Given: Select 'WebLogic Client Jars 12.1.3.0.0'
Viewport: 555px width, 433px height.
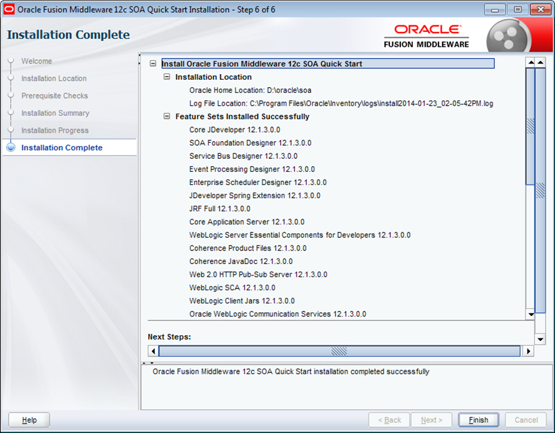Looking at the screenshot, I should [242, 301].
